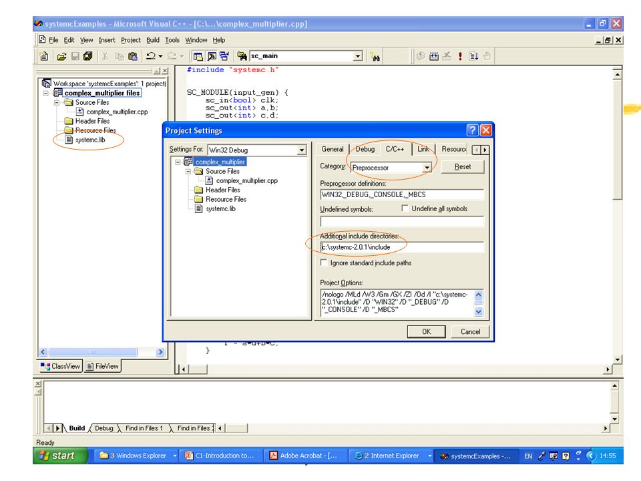
Task: Click the Additional include directories field
Action: tap(402, 247)
